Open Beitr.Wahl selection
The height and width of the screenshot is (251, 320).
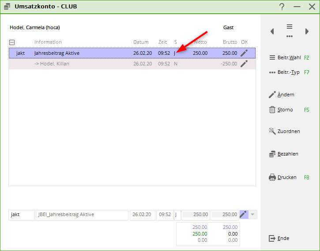289,58
